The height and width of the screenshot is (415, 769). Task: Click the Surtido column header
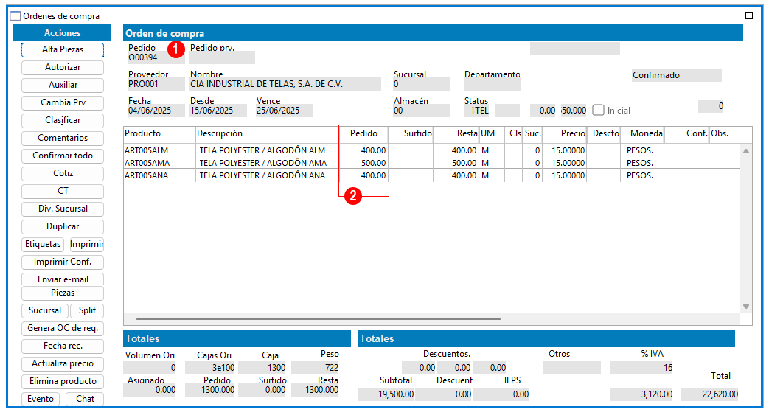pos(411,134)
